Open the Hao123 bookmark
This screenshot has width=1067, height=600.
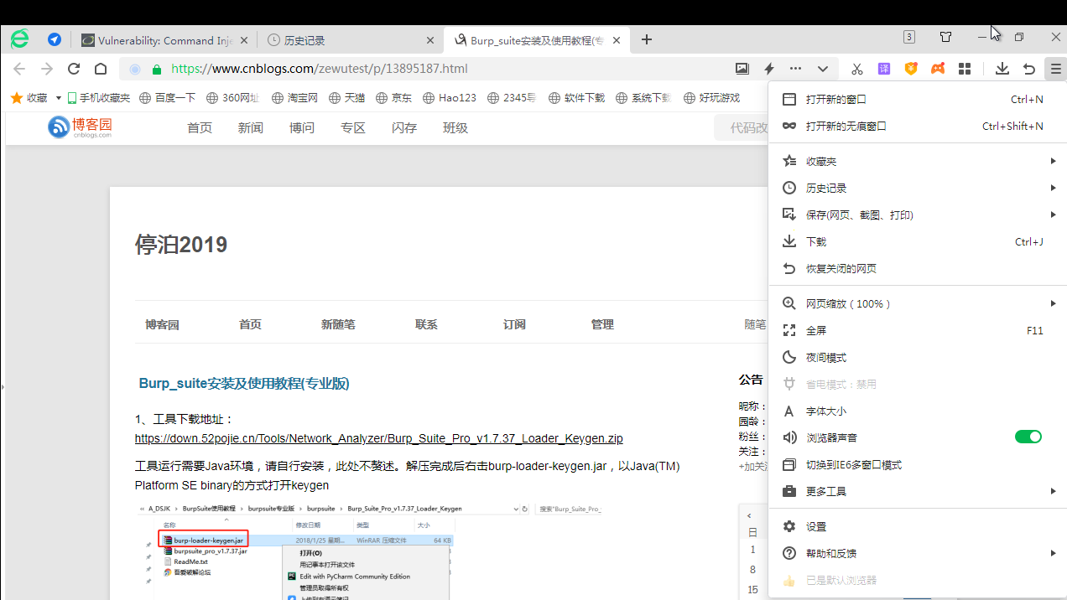pos(449,98)
